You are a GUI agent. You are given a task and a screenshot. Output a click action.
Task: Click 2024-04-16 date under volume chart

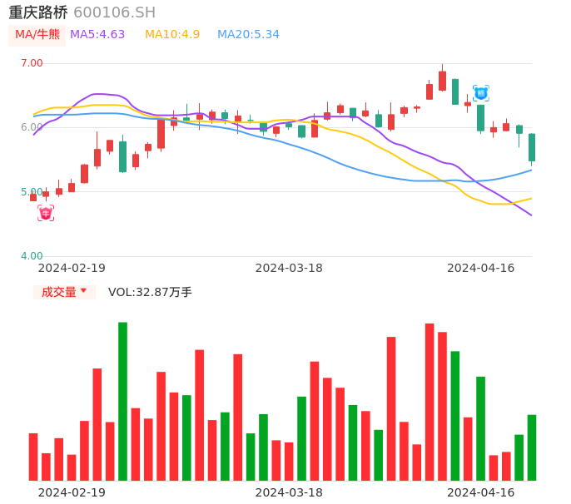[481, 492]
